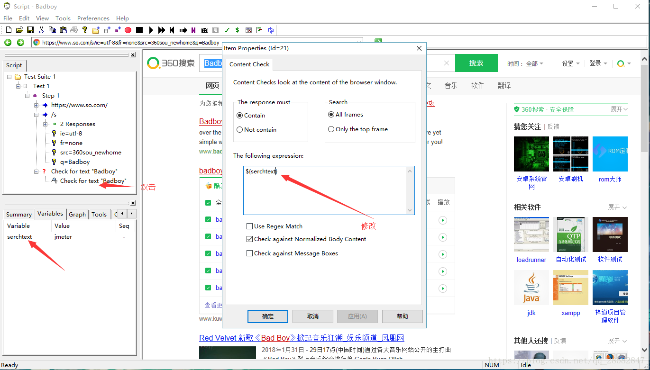Image resolution: width=650 pixels, height=370 pixels.
Task: Add variable with green dollar icon
Action: [237, 30]
